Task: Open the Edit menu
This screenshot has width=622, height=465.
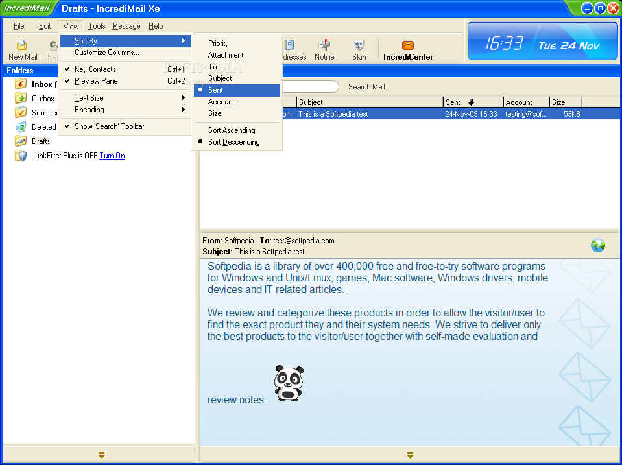Action: tap(44, 26)
